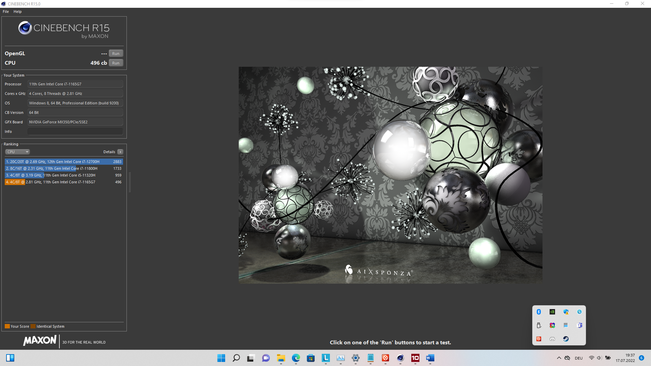Expand ranking Details arrow button
This screenshot has width=651, height=366.
tap(120, 152)
